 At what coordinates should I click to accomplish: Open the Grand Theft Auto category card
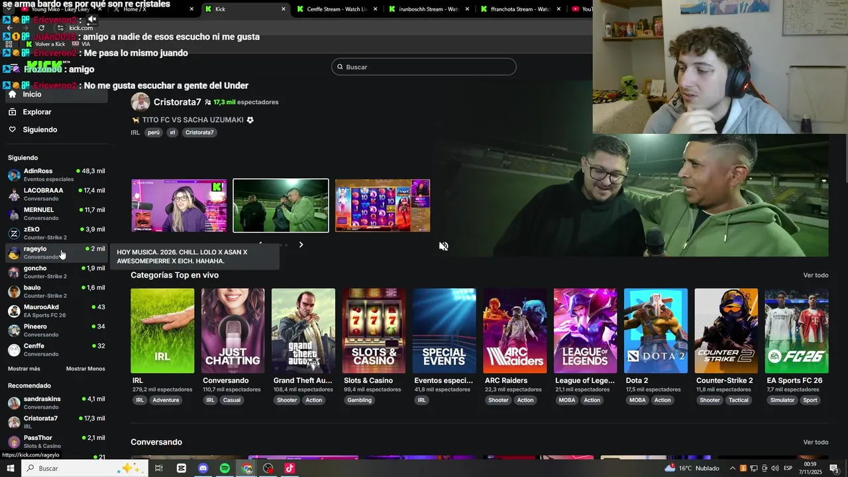click(303, 331)
